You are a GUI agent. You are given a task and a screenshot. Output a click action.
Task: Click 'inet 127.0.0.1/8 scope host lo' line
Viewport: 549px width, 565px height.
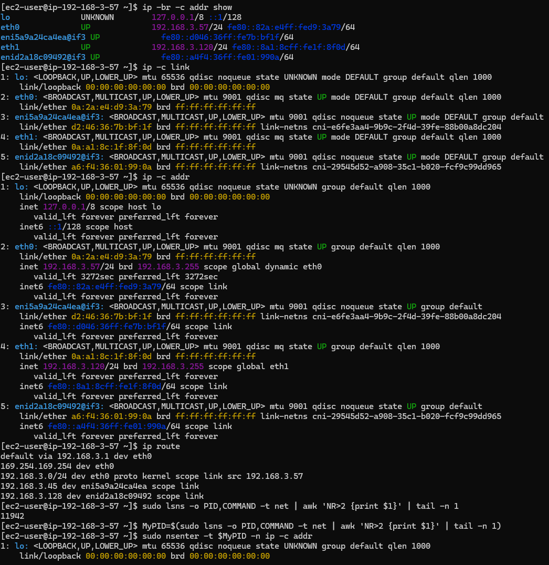(x=90, y=207)
